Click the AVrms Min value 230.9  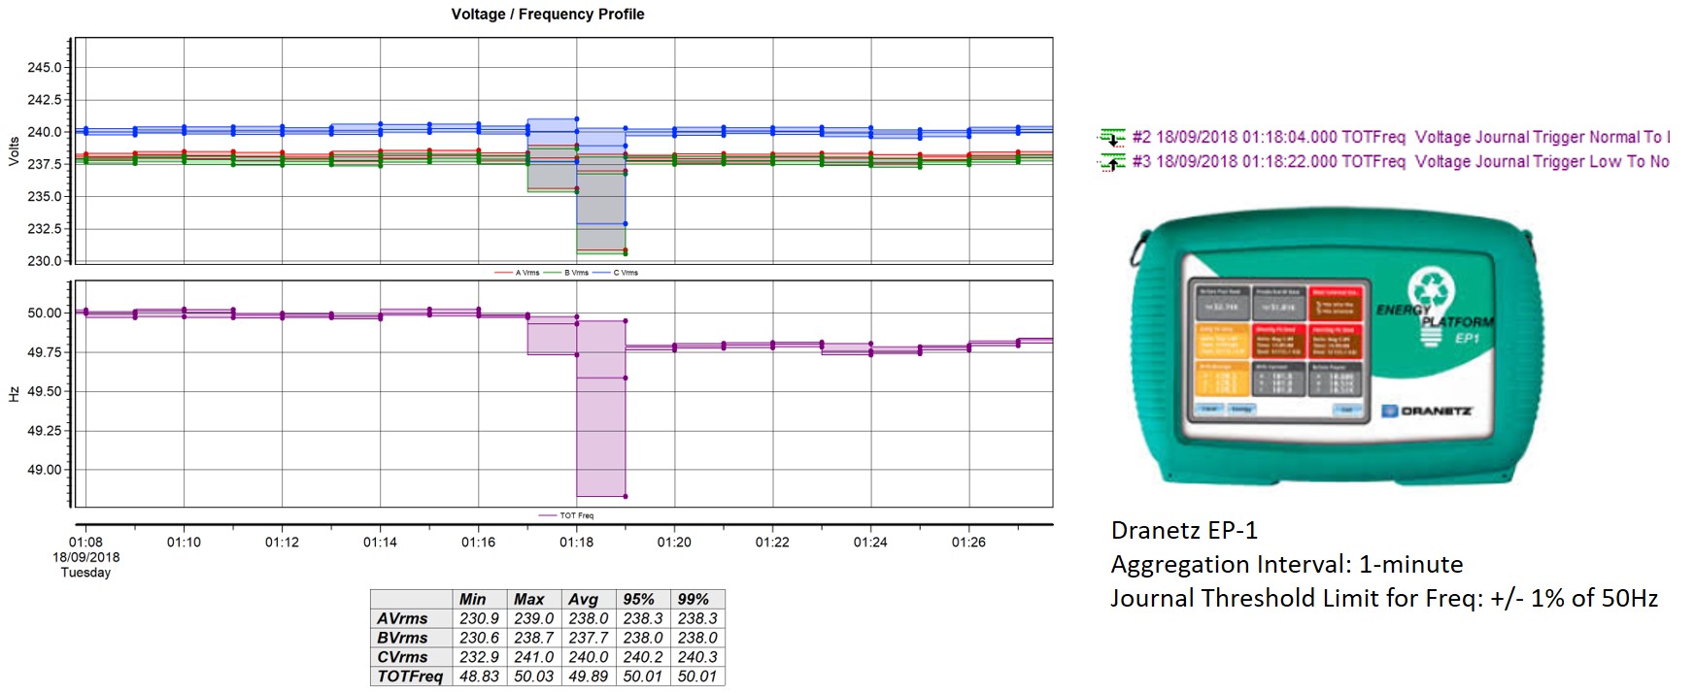coord(480,618)
